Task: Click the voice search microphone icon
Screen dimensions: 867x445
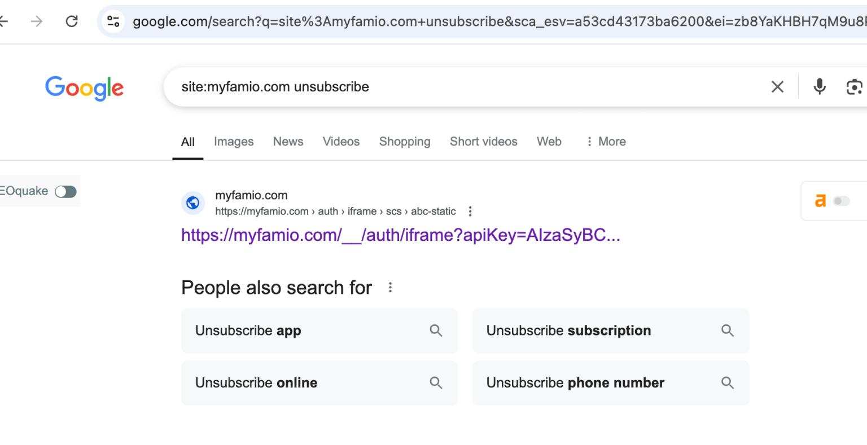Action: pos(819,87)
